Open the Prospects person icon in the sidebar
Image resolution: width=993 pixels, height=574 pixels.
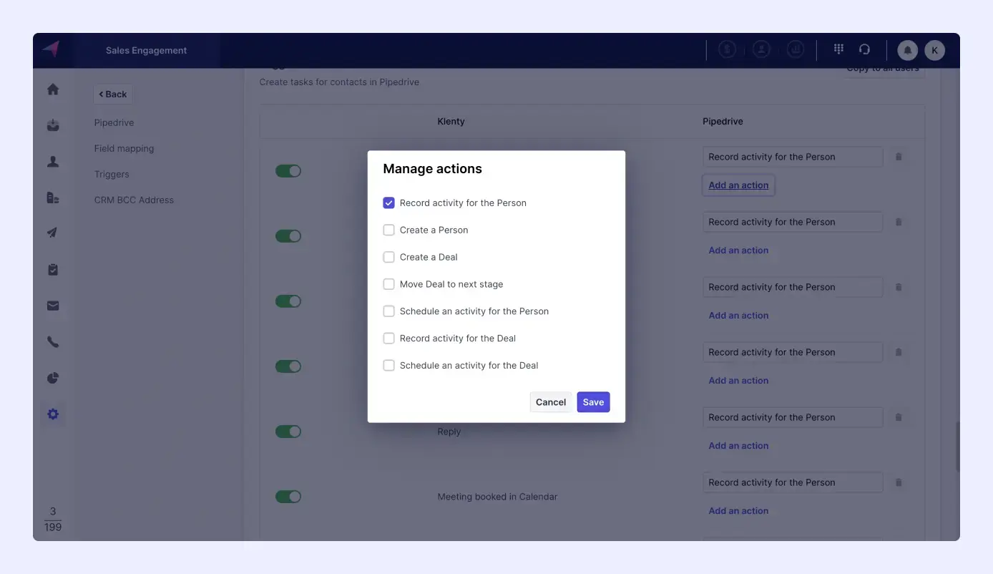(53, 162)
